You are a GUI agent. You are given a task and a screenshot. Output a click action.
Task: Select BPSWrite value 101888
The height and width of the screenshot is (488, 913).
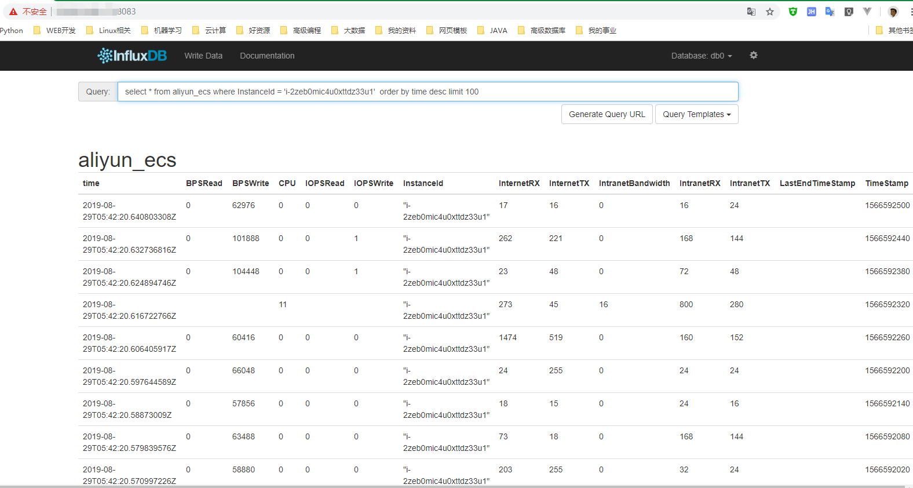point(246,238)
